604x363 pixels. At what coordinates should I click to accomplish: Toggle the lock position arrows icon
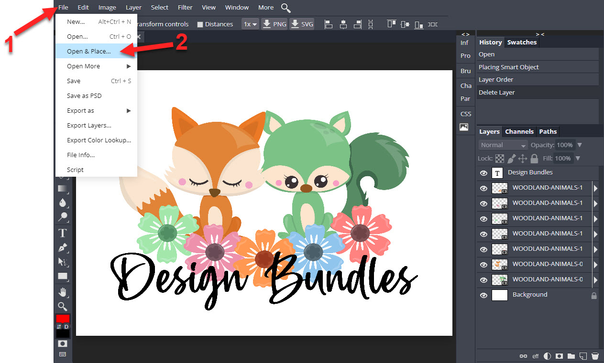coord(523,159)
